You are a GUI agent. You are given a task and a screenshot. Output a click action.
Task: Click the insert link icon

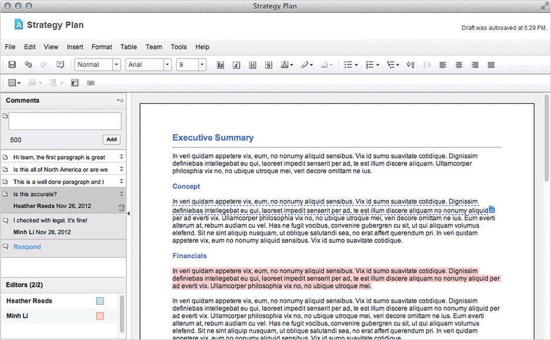point(91,83)
